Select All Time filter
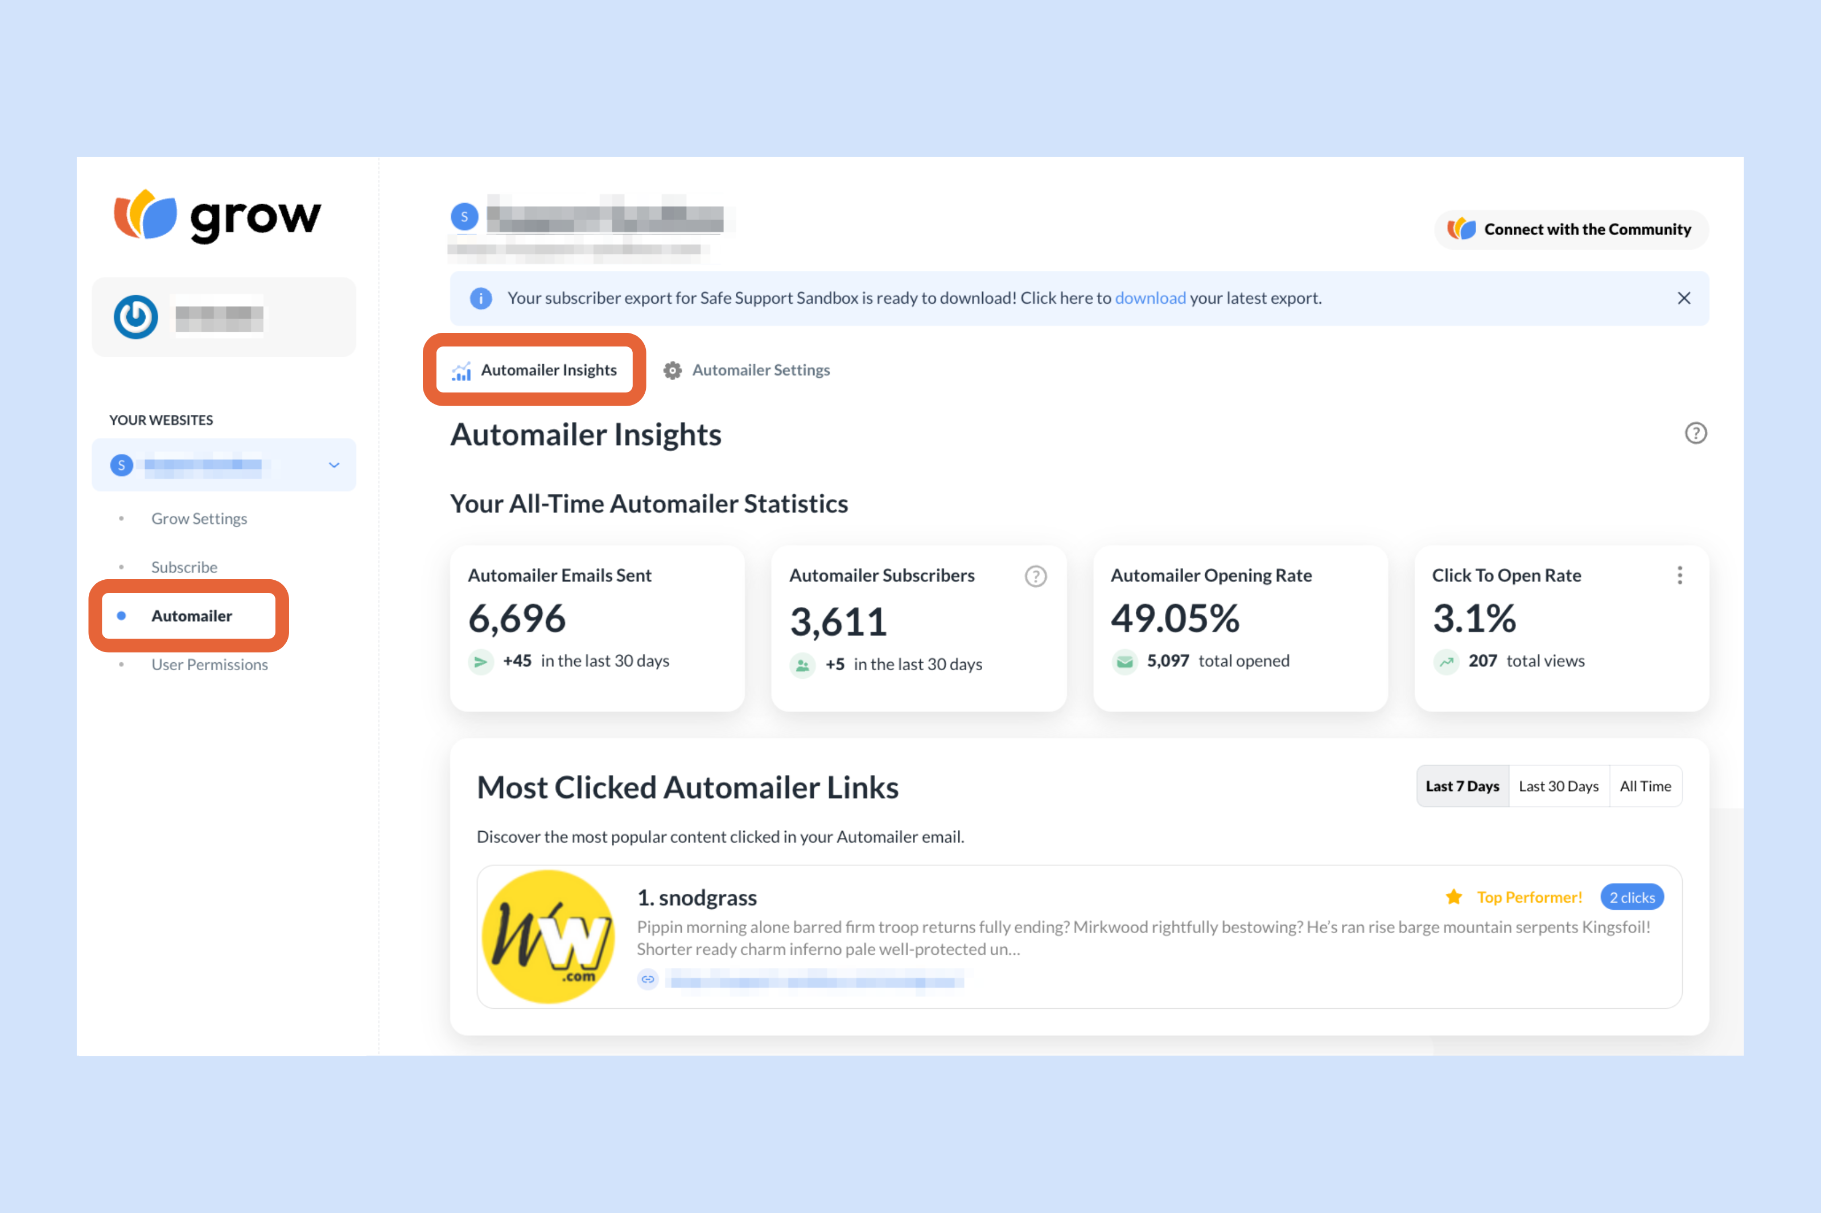This screenshot has width=1821, height=1213. click(x=1645, y=786)
